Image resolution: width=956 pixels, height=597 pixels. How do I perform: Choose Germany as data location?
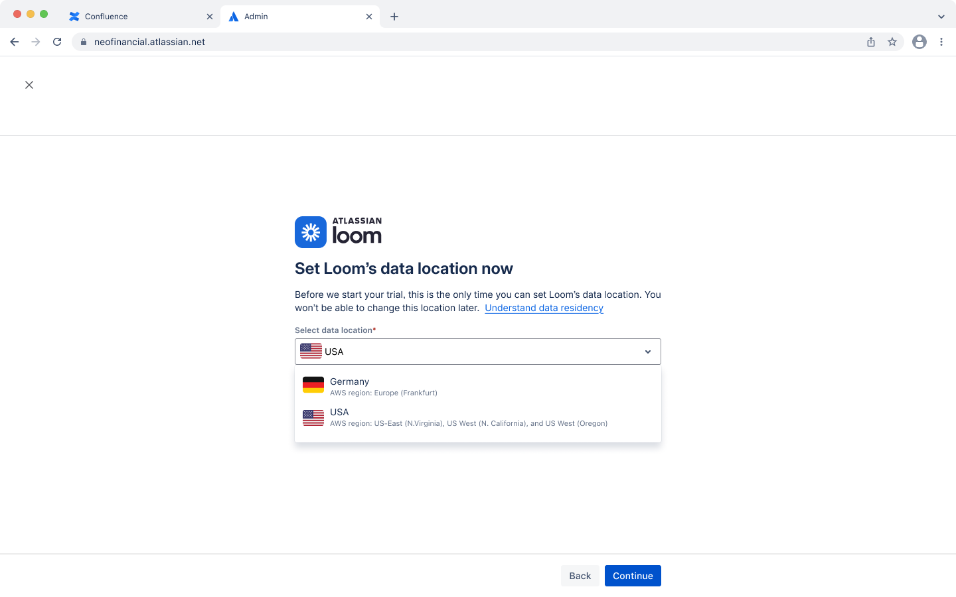click(478, 386)
